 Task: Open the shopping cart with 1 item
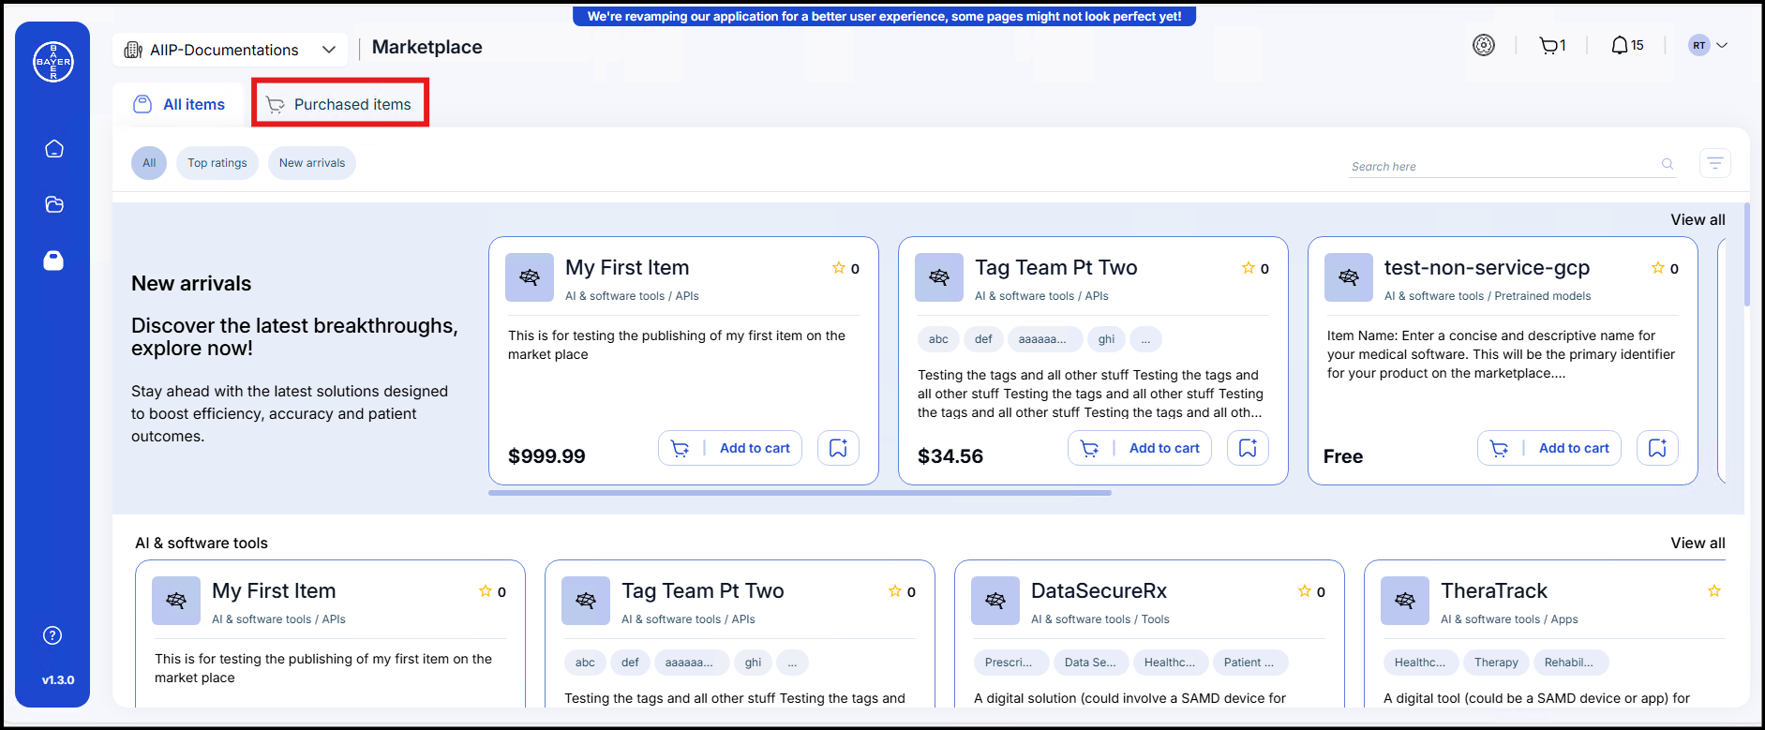click(x=1552, y=45)
